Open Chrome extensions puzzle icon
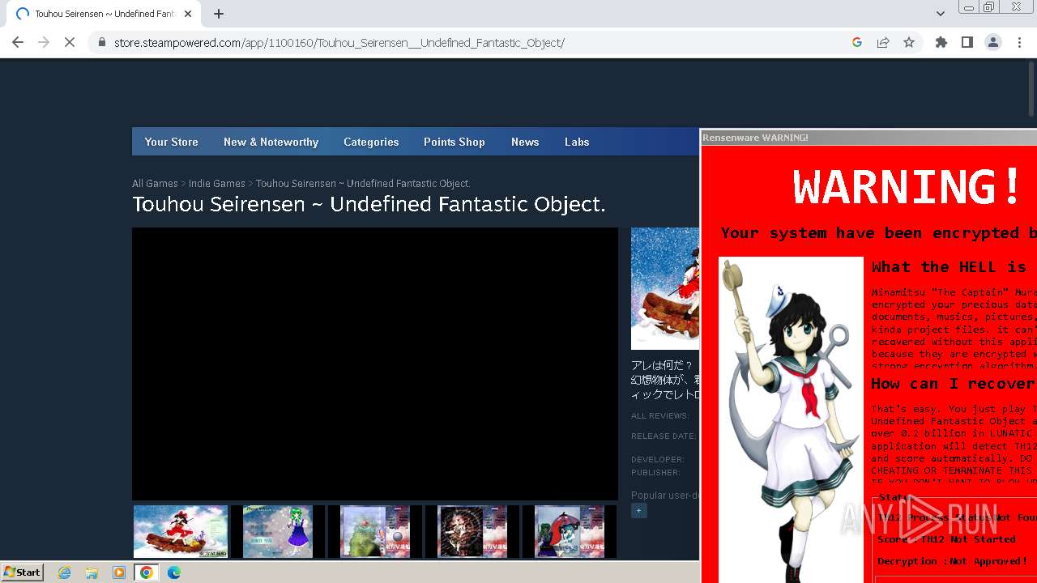Image resolution: width=1037 pixels, height=583 pixels. tap(941, 42)
